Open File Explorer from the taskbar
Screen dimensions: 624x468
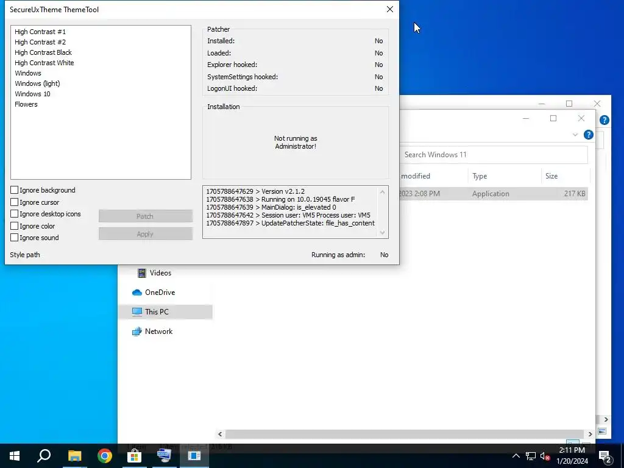point(74,456)
